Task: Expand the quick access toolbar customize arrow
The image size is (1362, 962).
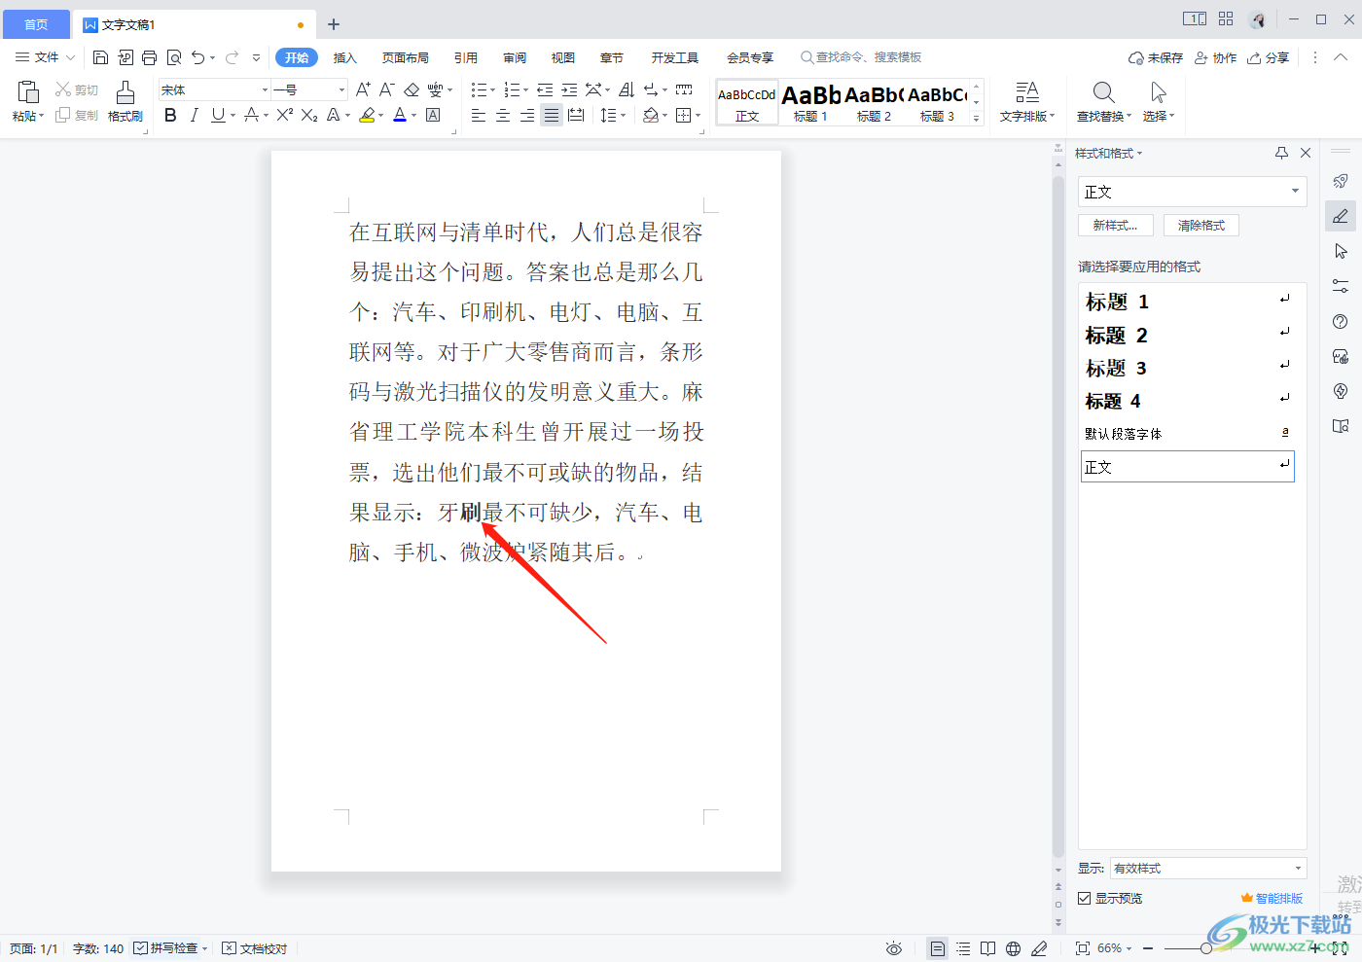Action: (256, 57)
